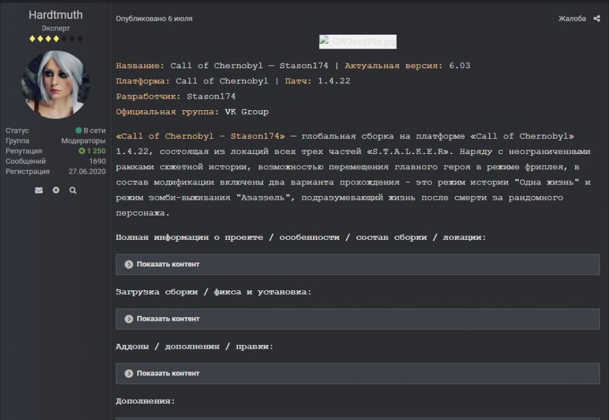Click the 1690 messages count

coord(97,161)
